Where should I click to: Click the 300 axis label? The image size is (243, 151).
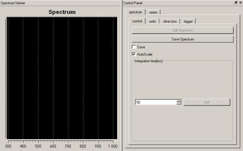pos(8,146)
